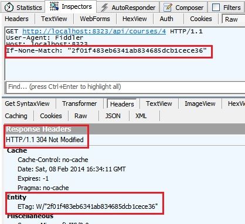Select the Date: Sat, 08 Feb 2014 header

pos(72,169)
